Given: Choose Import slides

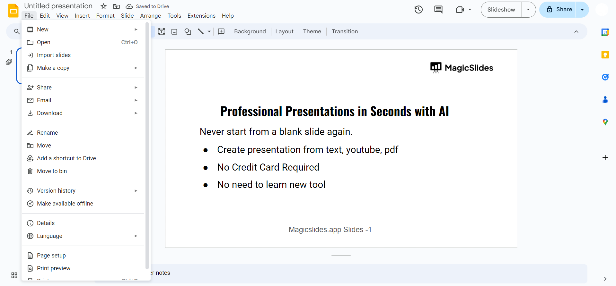Looking at the screenshot, I should pyautogui.click(x=83, y=55).
